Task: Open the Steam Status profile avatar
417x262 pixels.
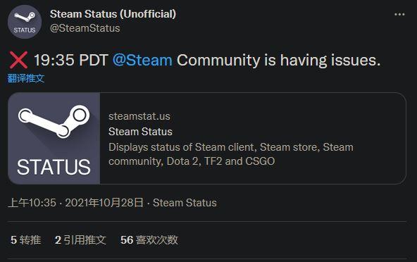Action: pos(25,22)
